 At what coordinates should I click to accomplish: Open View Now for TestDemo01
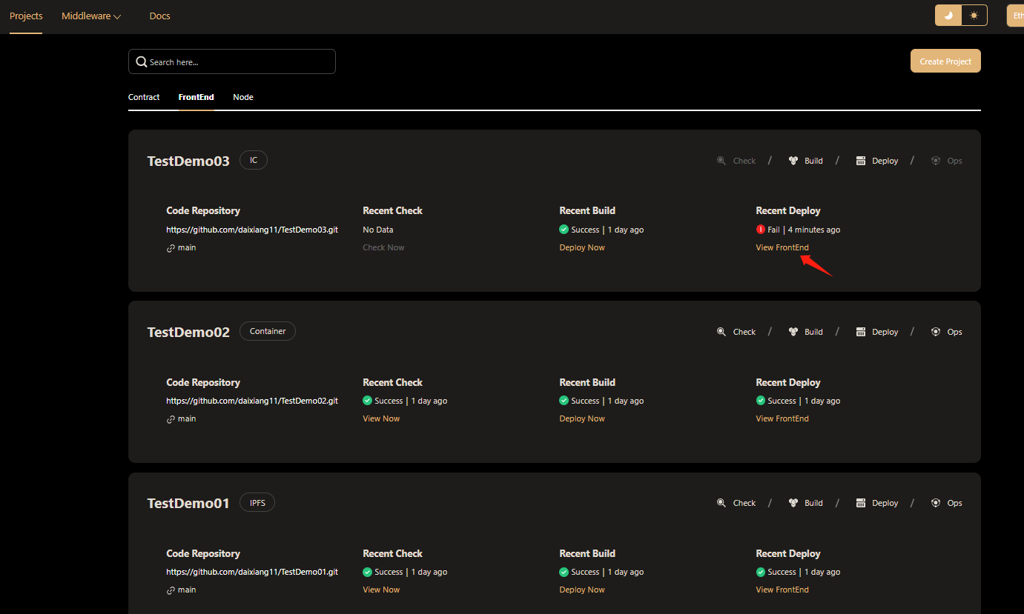coord(381,590)
